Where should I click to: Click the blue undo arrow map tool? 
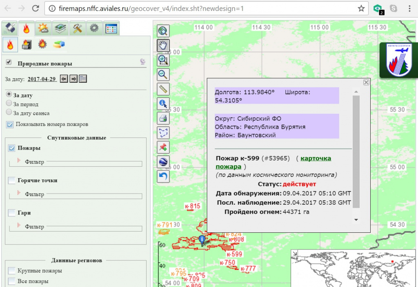click(x=163, y=176)
